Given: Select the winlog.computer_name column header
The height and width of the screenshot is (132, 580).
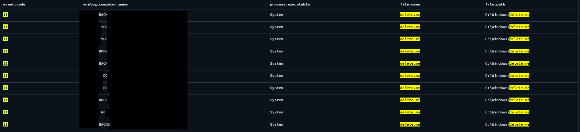Looking at the screenshot, I should [106, 4].
